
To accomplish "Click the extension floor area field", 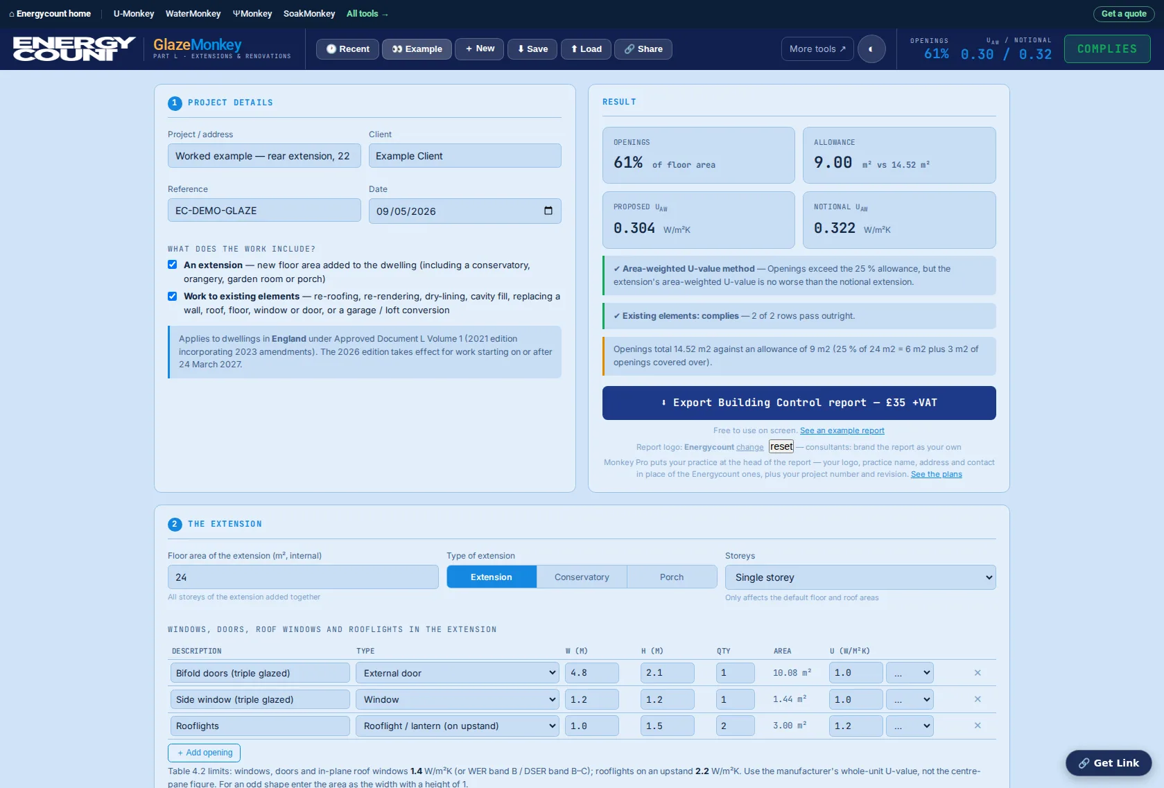I will coord(303,577).
